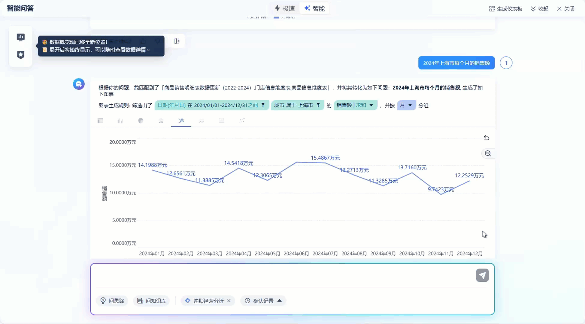Open the favorites star icon in sidebar

pos(20,55)
